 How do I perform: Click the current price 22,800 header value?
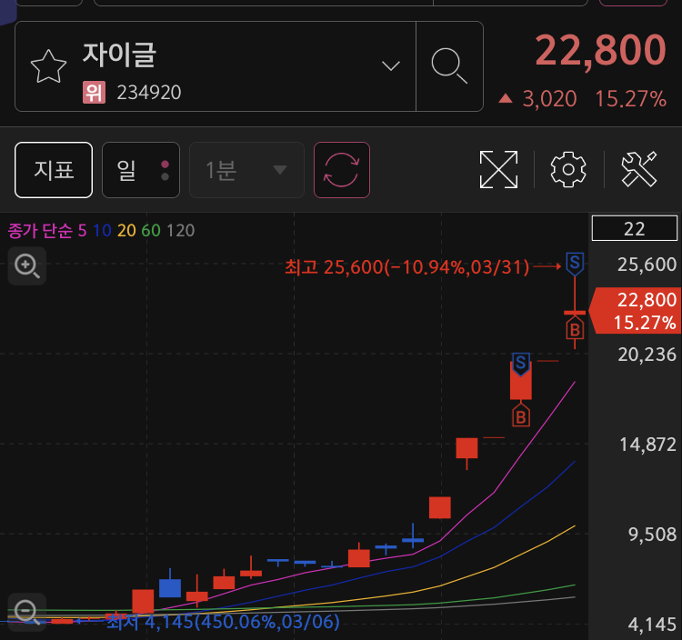click(x=600, y=50)
